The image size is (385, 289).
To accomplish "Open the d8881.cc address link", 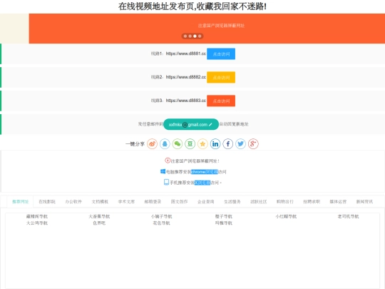I will coord(186,54).
